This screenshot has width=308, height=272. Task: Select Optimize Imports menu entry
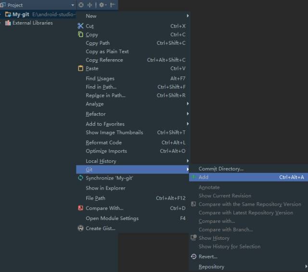point(133,151)
